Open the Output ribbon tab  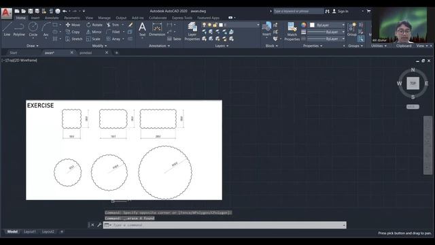pos(121,18)
